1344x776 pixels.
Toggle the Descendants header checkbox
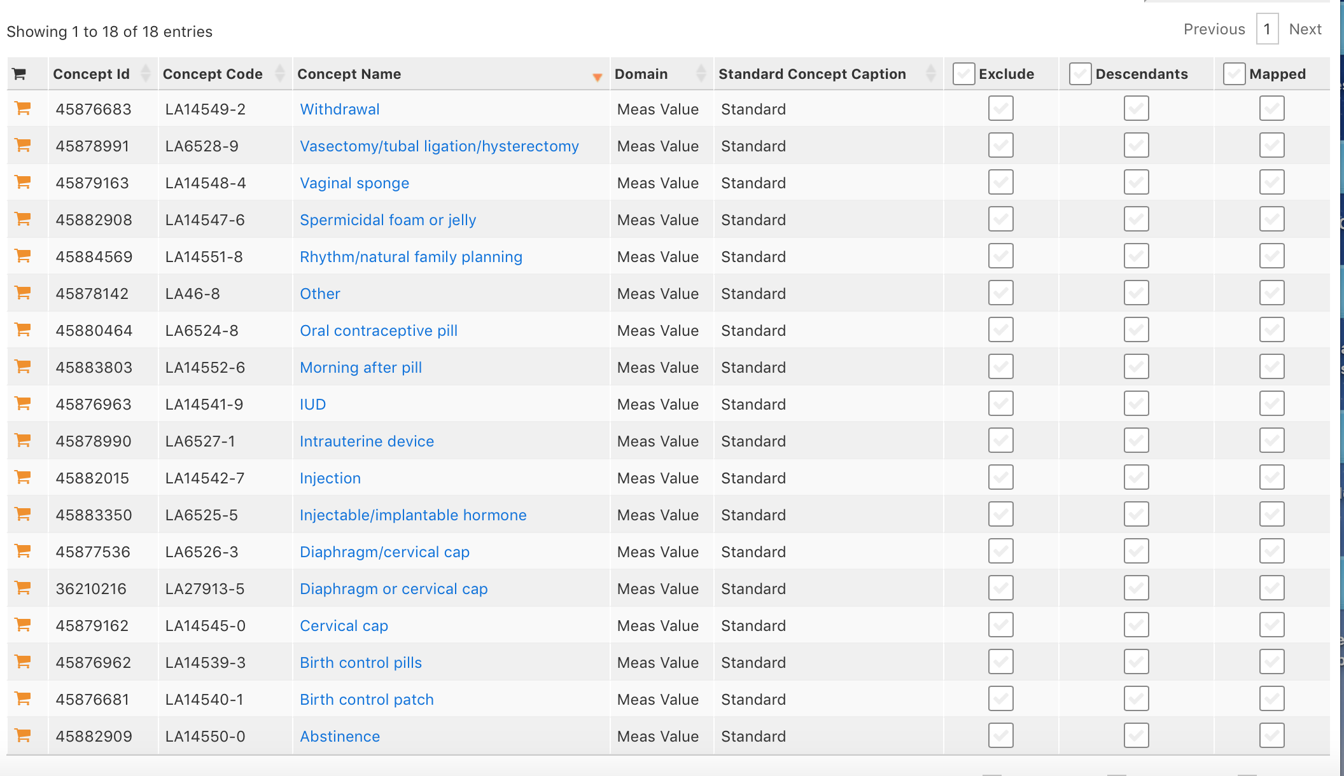(x=1080, y=74)
